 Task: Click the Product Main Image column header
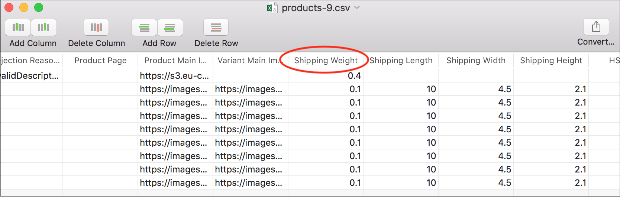click(x=175, y=61)
